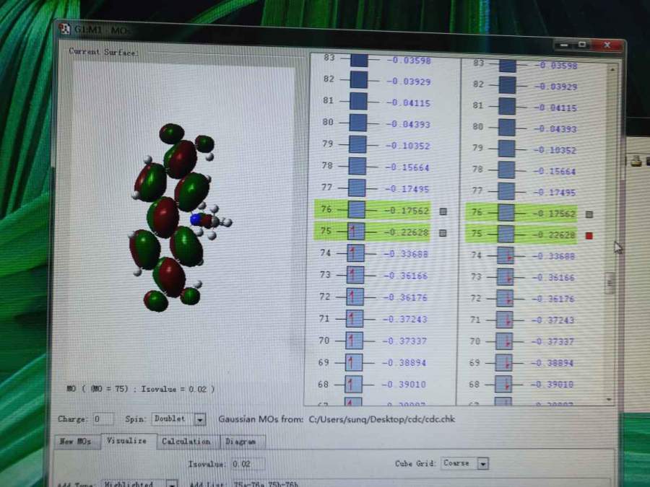
Task: Select alpha orbital 74 occupancy box
Action: pos(355,253)
